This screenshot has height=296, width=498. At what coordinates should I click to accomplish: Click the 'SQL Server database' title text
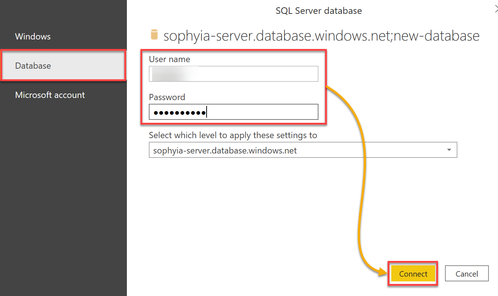[319, 11]
